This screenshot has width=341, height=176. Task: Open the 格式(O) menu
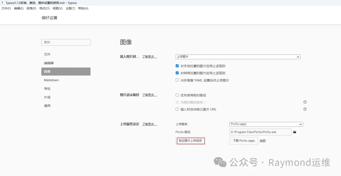[45, 9]
